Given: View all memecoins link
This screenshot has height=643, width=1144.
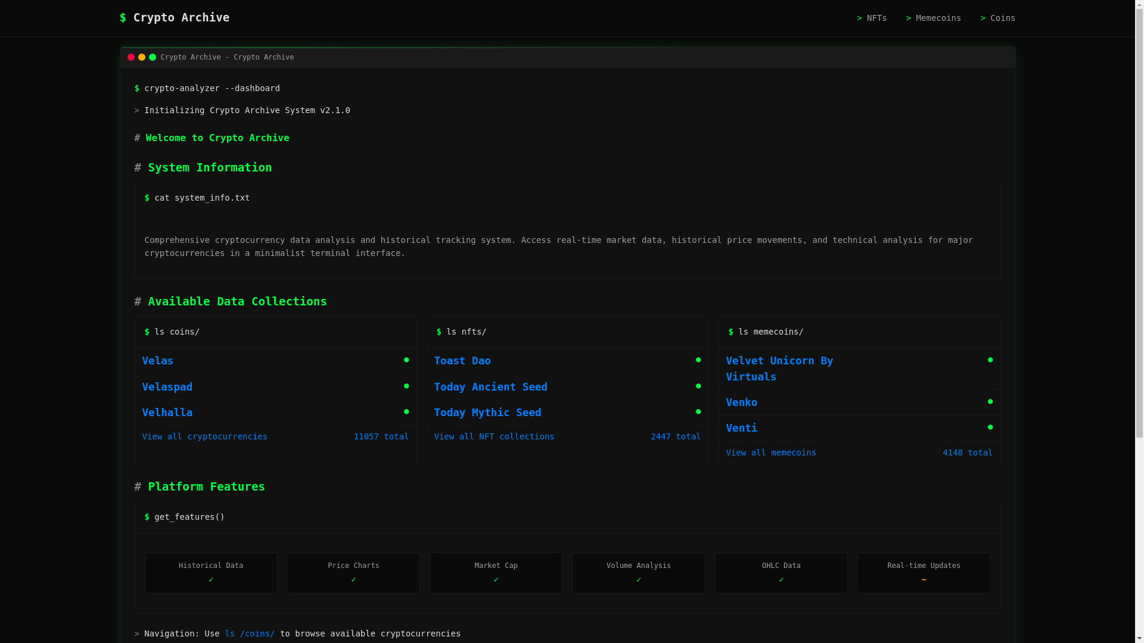Looking at the screenshot, I should click(x=771, y=452).
